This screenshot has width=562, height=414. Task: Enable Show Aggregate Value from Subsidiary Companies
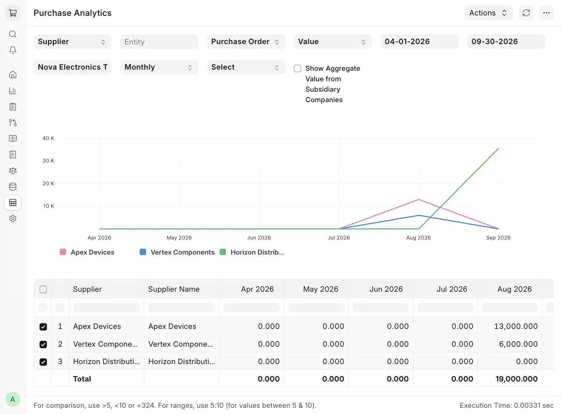(298, 68)
